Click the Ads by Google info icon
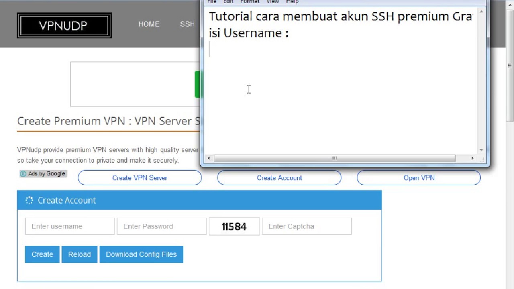Viewport: 514px width, 289px height. pyautogui.click(x=23, y=174)
